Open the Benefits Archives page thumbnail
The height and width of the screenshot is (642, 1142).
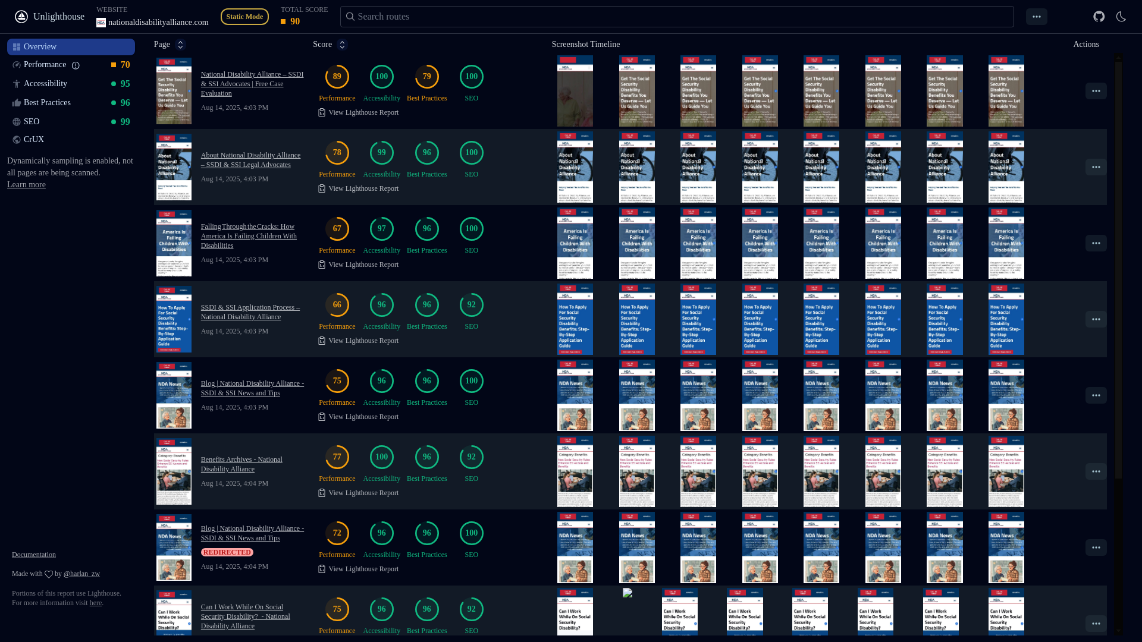pos(174,471)
